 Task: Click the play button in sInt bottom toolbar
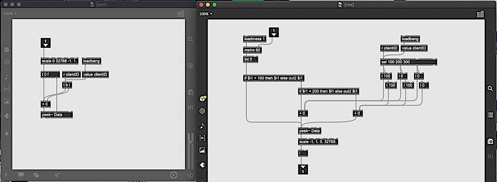174,175
